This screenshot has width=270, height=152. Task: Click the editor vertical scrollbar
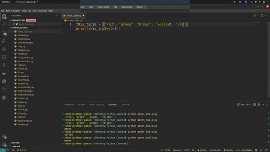pyautogui.click(x=269, y=60)
